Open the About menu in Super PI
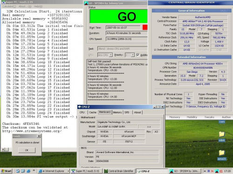The height and width of the screenshot is (174, 233). pos(25,6)
